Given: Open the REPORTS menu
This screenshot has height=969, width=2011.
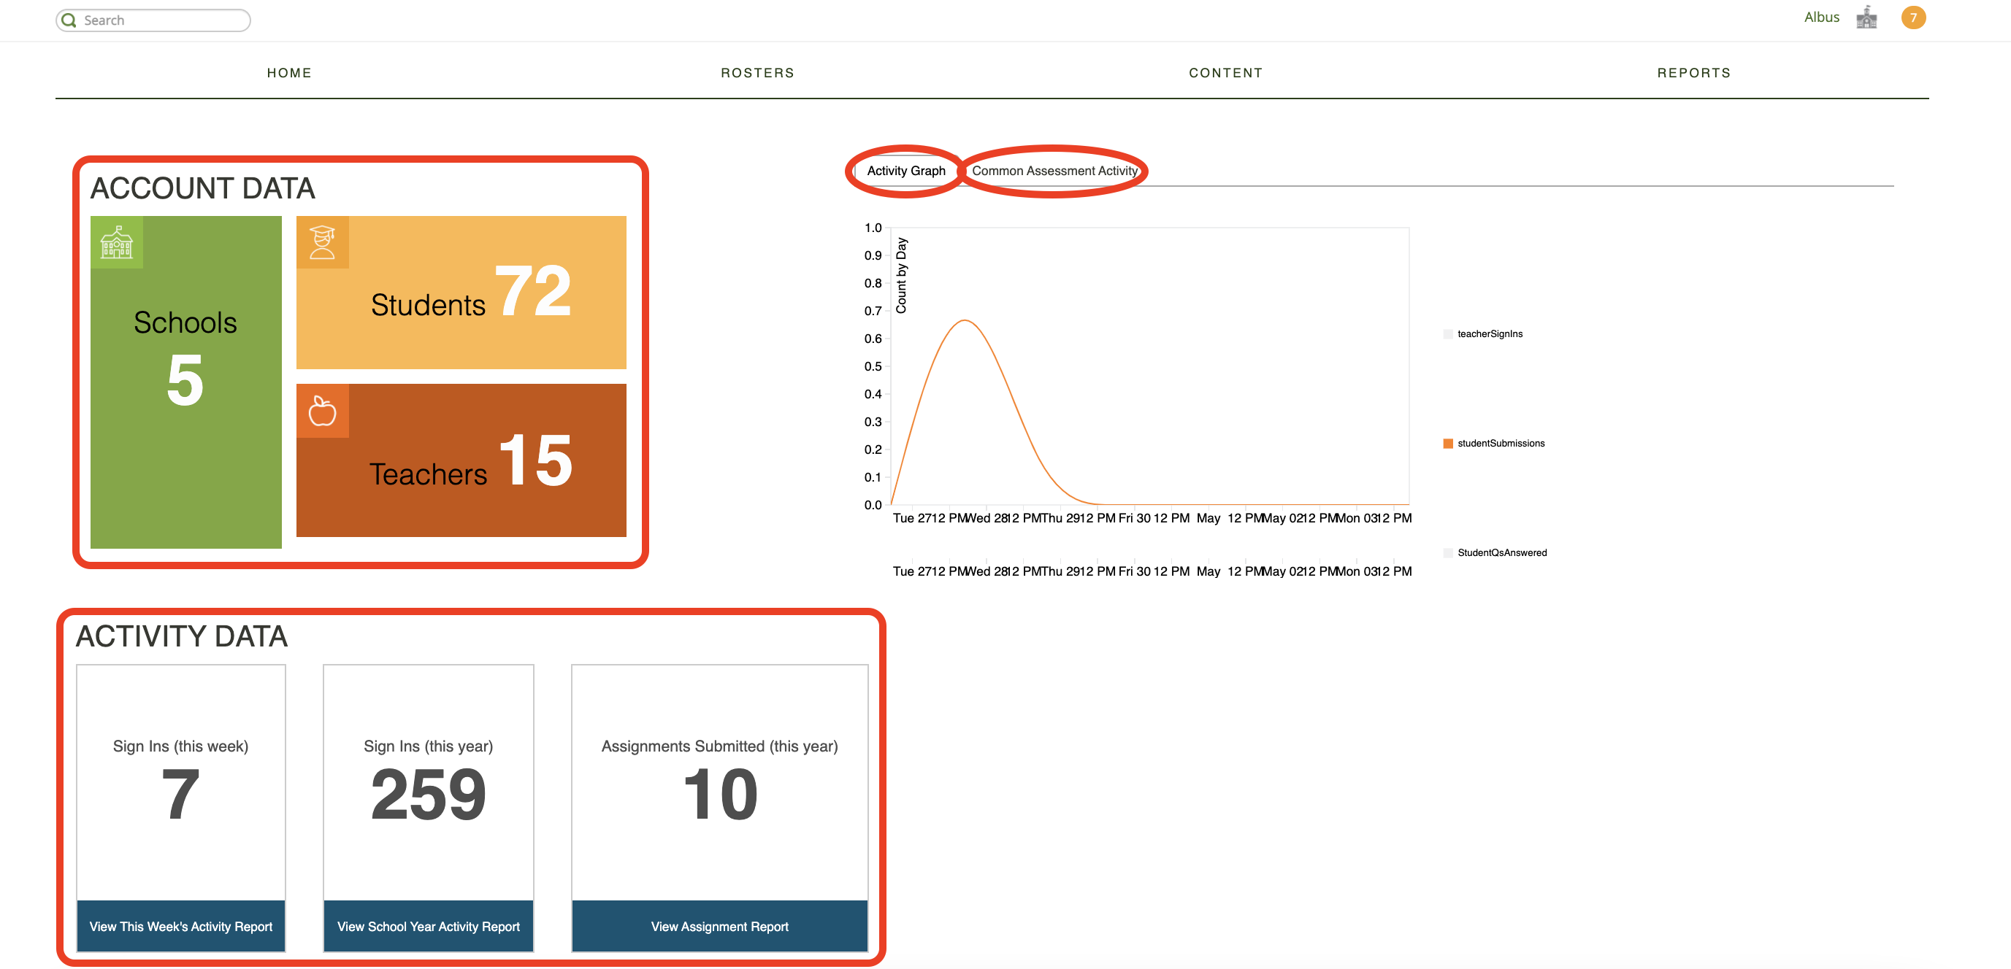Looking at the screenshot, I should point(1693,72).
